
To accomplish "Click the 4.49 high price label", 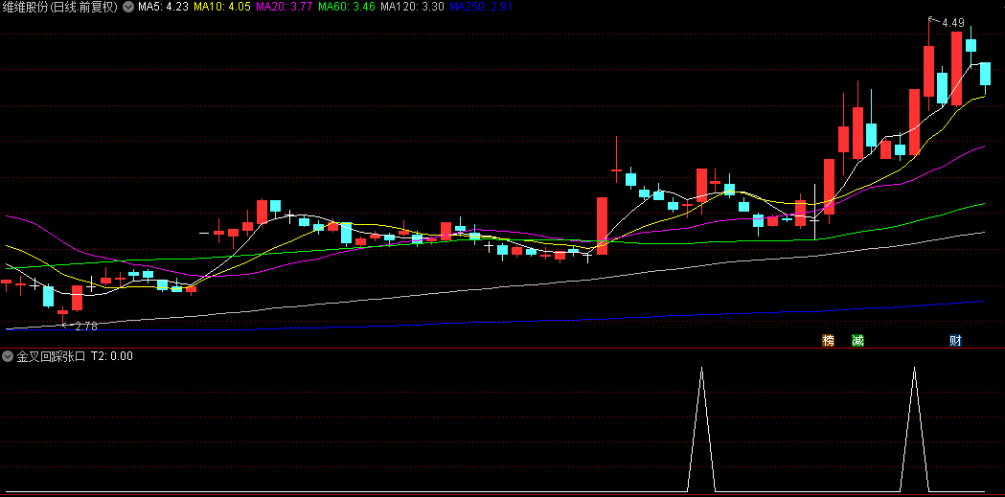I will point(952,23).
